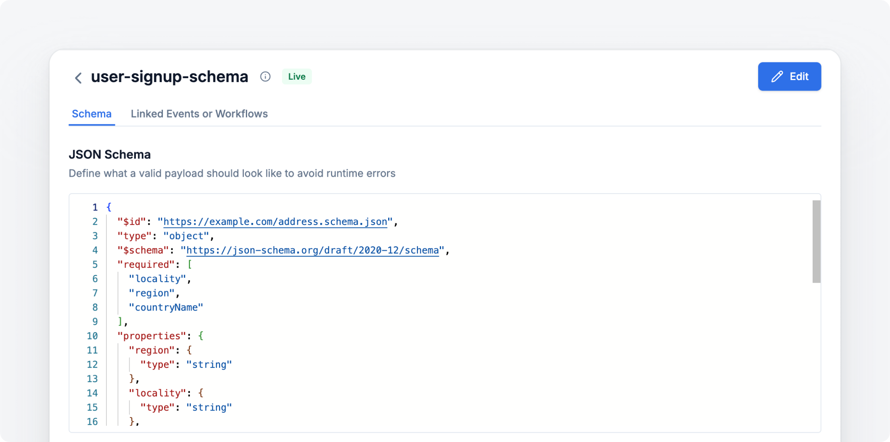Click the "object" type value on line 3
The width and height of the screenshot is (890, 442).
click(186, 236)
